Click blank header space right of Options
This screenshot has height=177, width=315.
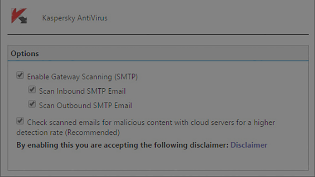coord(173,53)
